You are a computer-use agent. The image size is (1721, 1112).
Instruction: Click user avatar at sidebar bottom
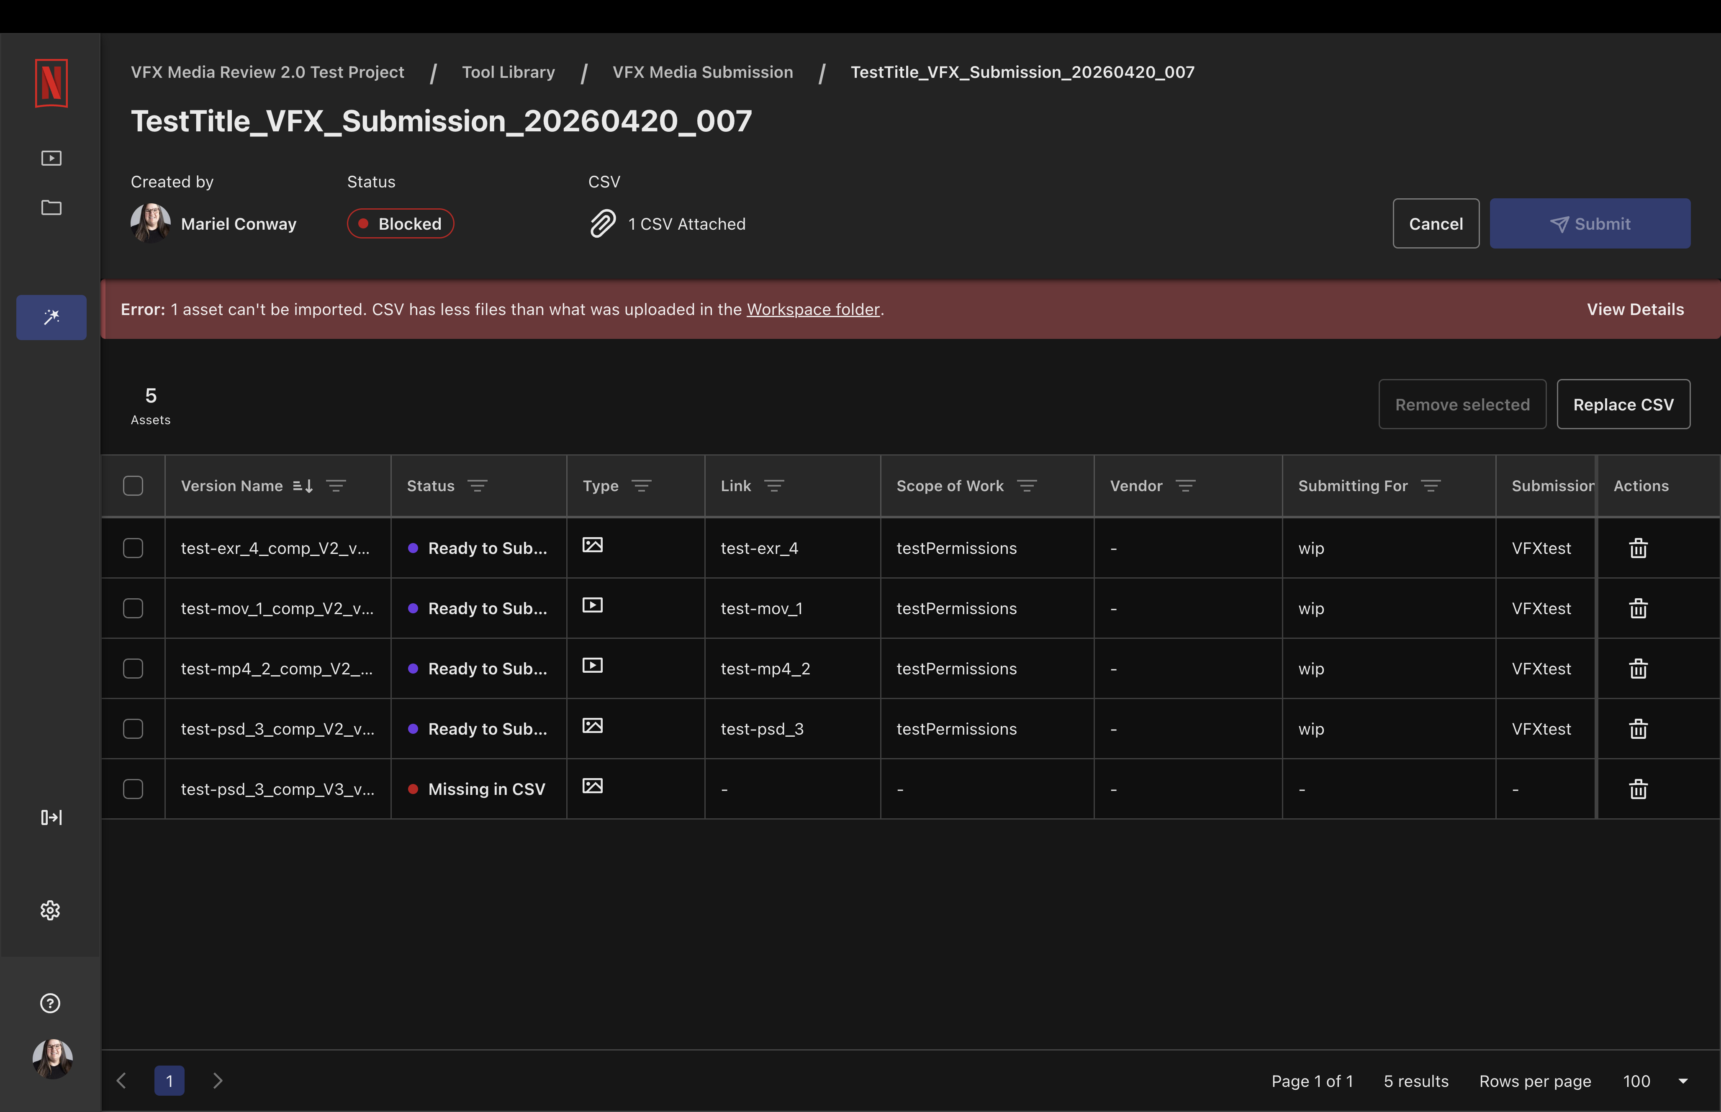(x=53, y=1058)
